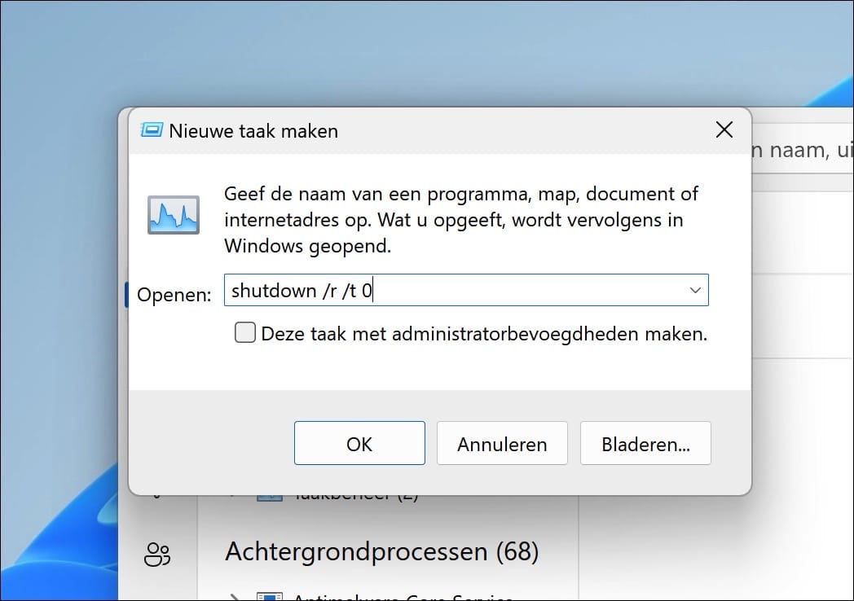Click the Taakbeheer app icon in process list
Viewport: 854px width, 601px height.
269,494
